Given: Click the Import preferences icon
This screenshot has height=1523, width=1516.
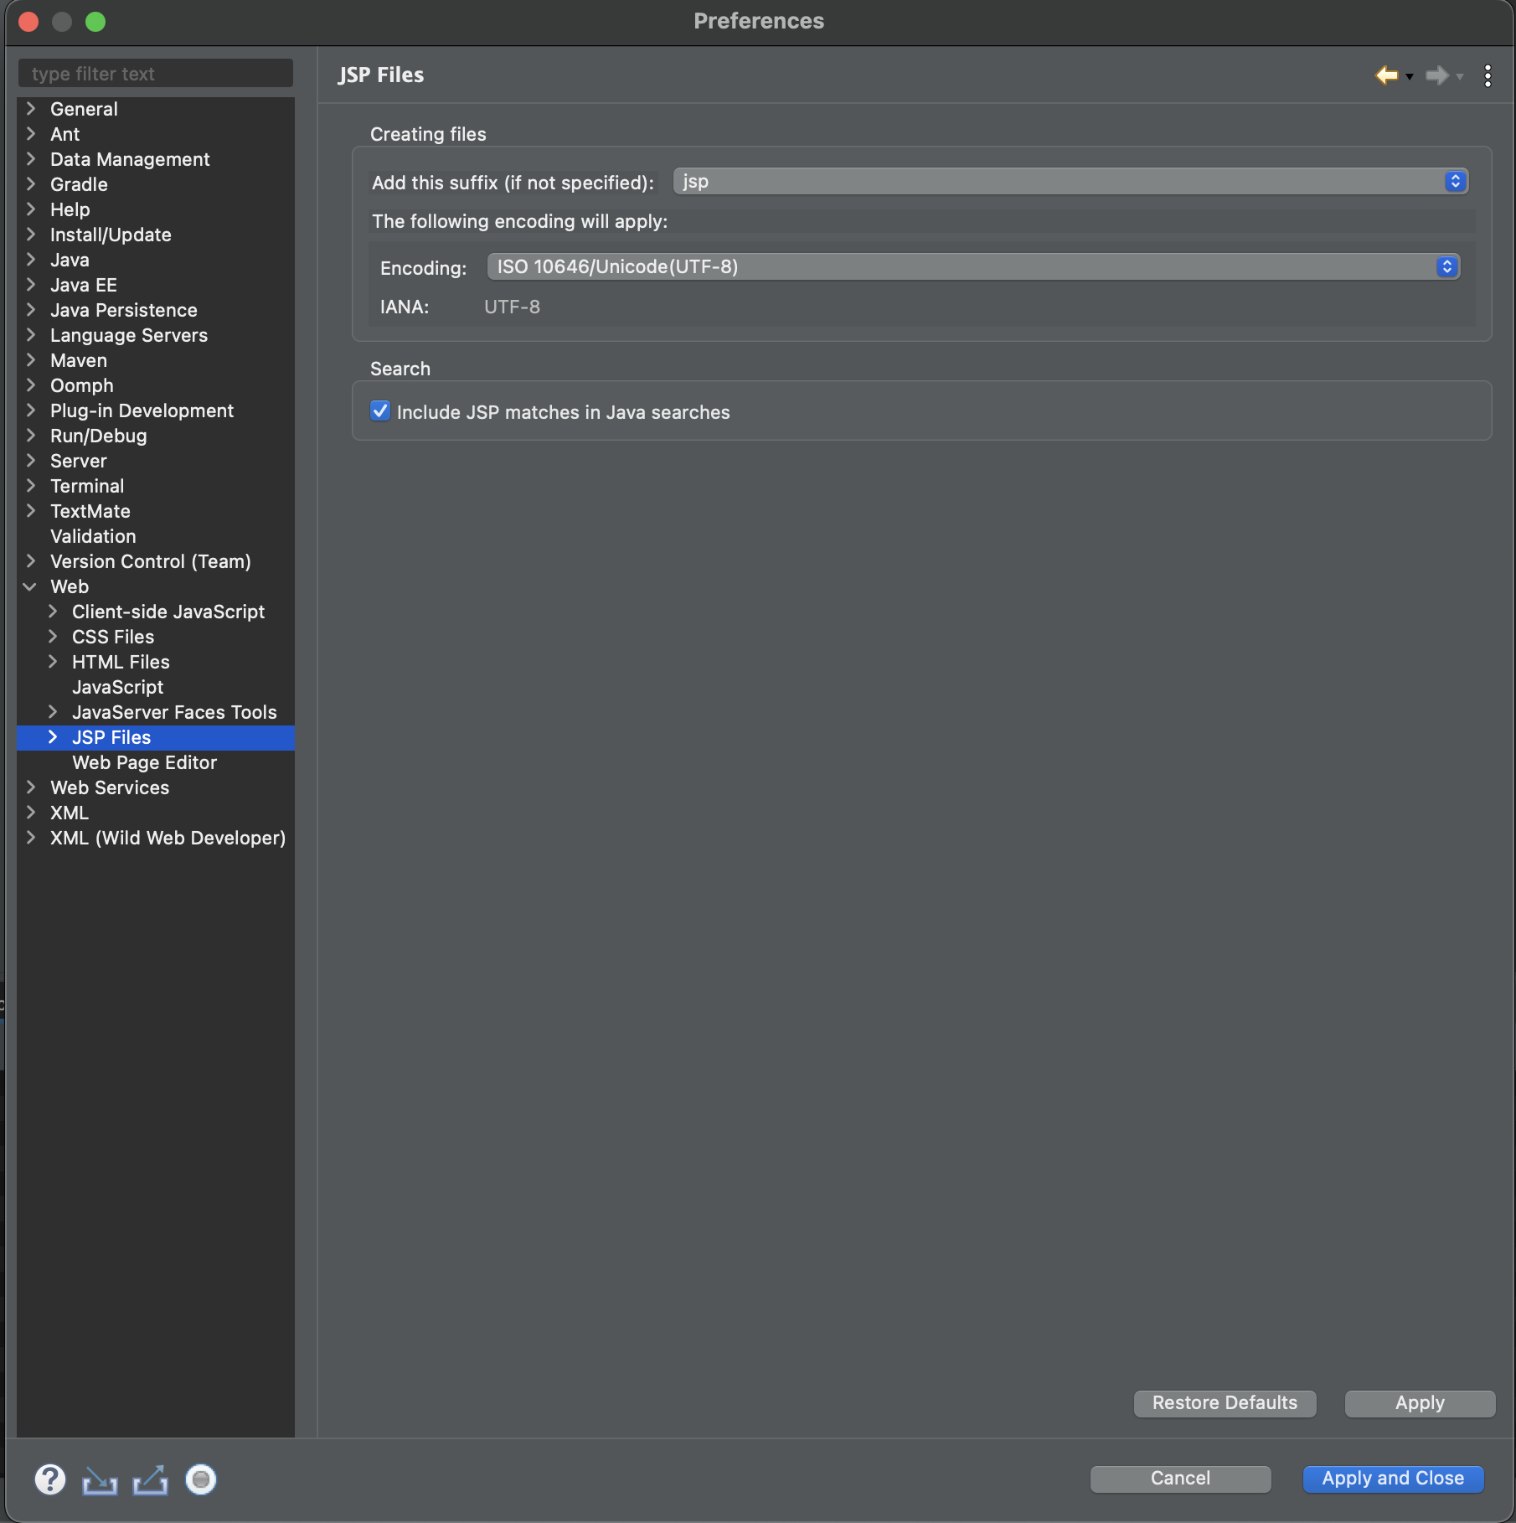Looking at the screenshot, I should point(100,1480).
